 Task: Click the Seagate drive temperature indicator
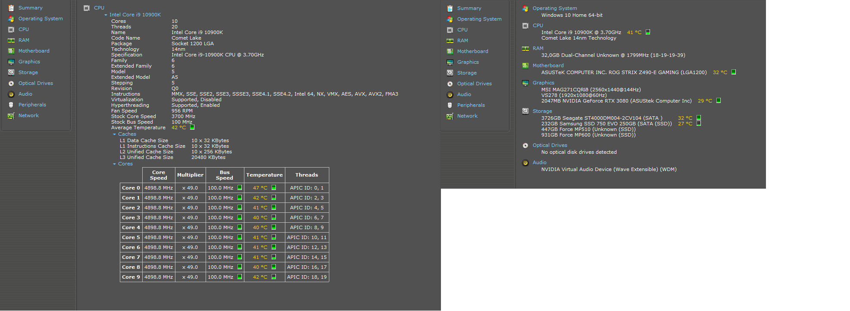pyautogui.click(x=699, y=118)
